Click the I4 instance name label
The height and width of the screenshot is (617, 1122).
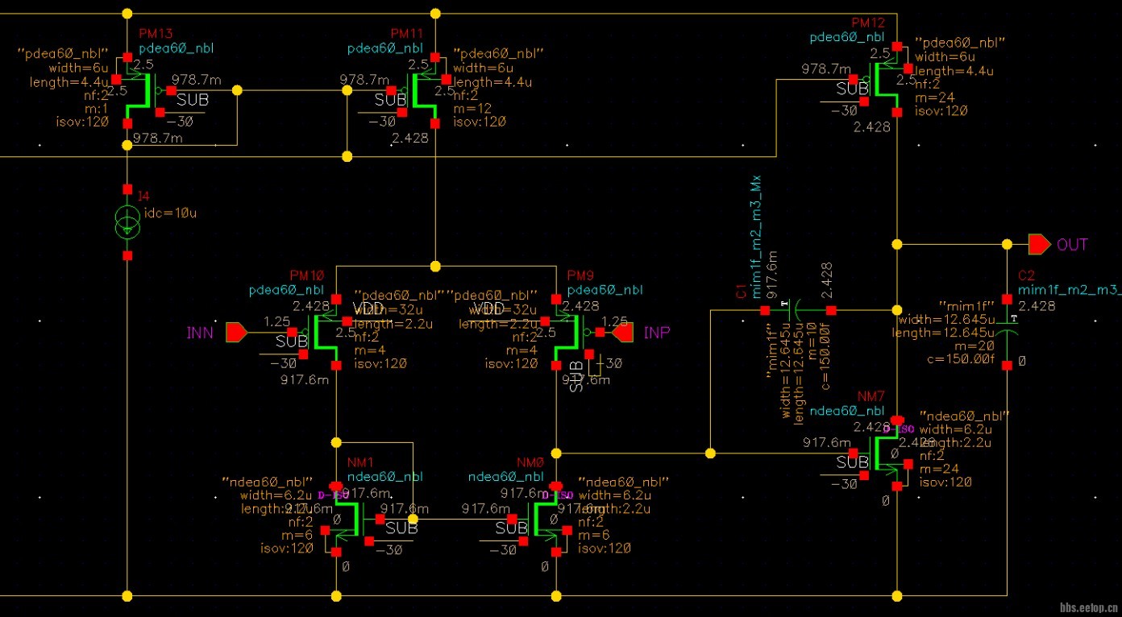tap(144, 196)
